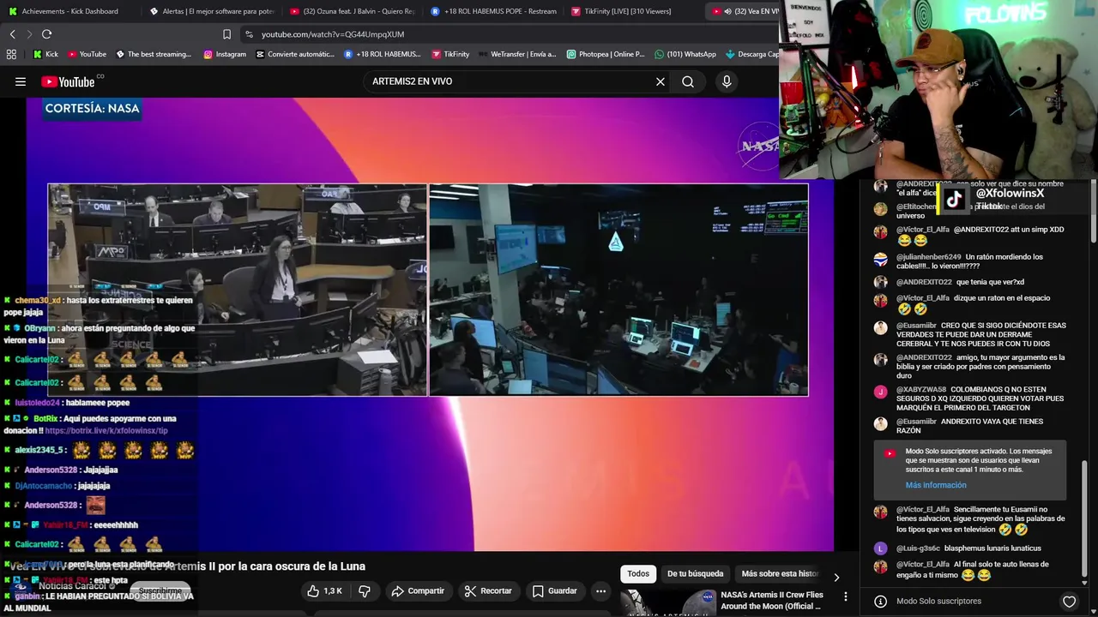Switch to the Ozuna feat. J Balvin tab
Image resolution: width=1098 pixels, height=617 pixels.
(x=353, y=11)
